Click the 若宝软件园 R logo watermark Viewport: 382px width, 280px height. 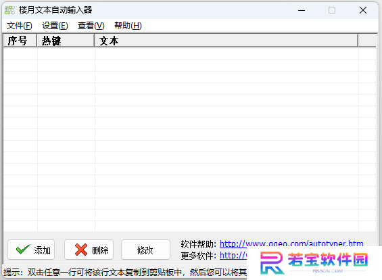(x=272, y=262)
